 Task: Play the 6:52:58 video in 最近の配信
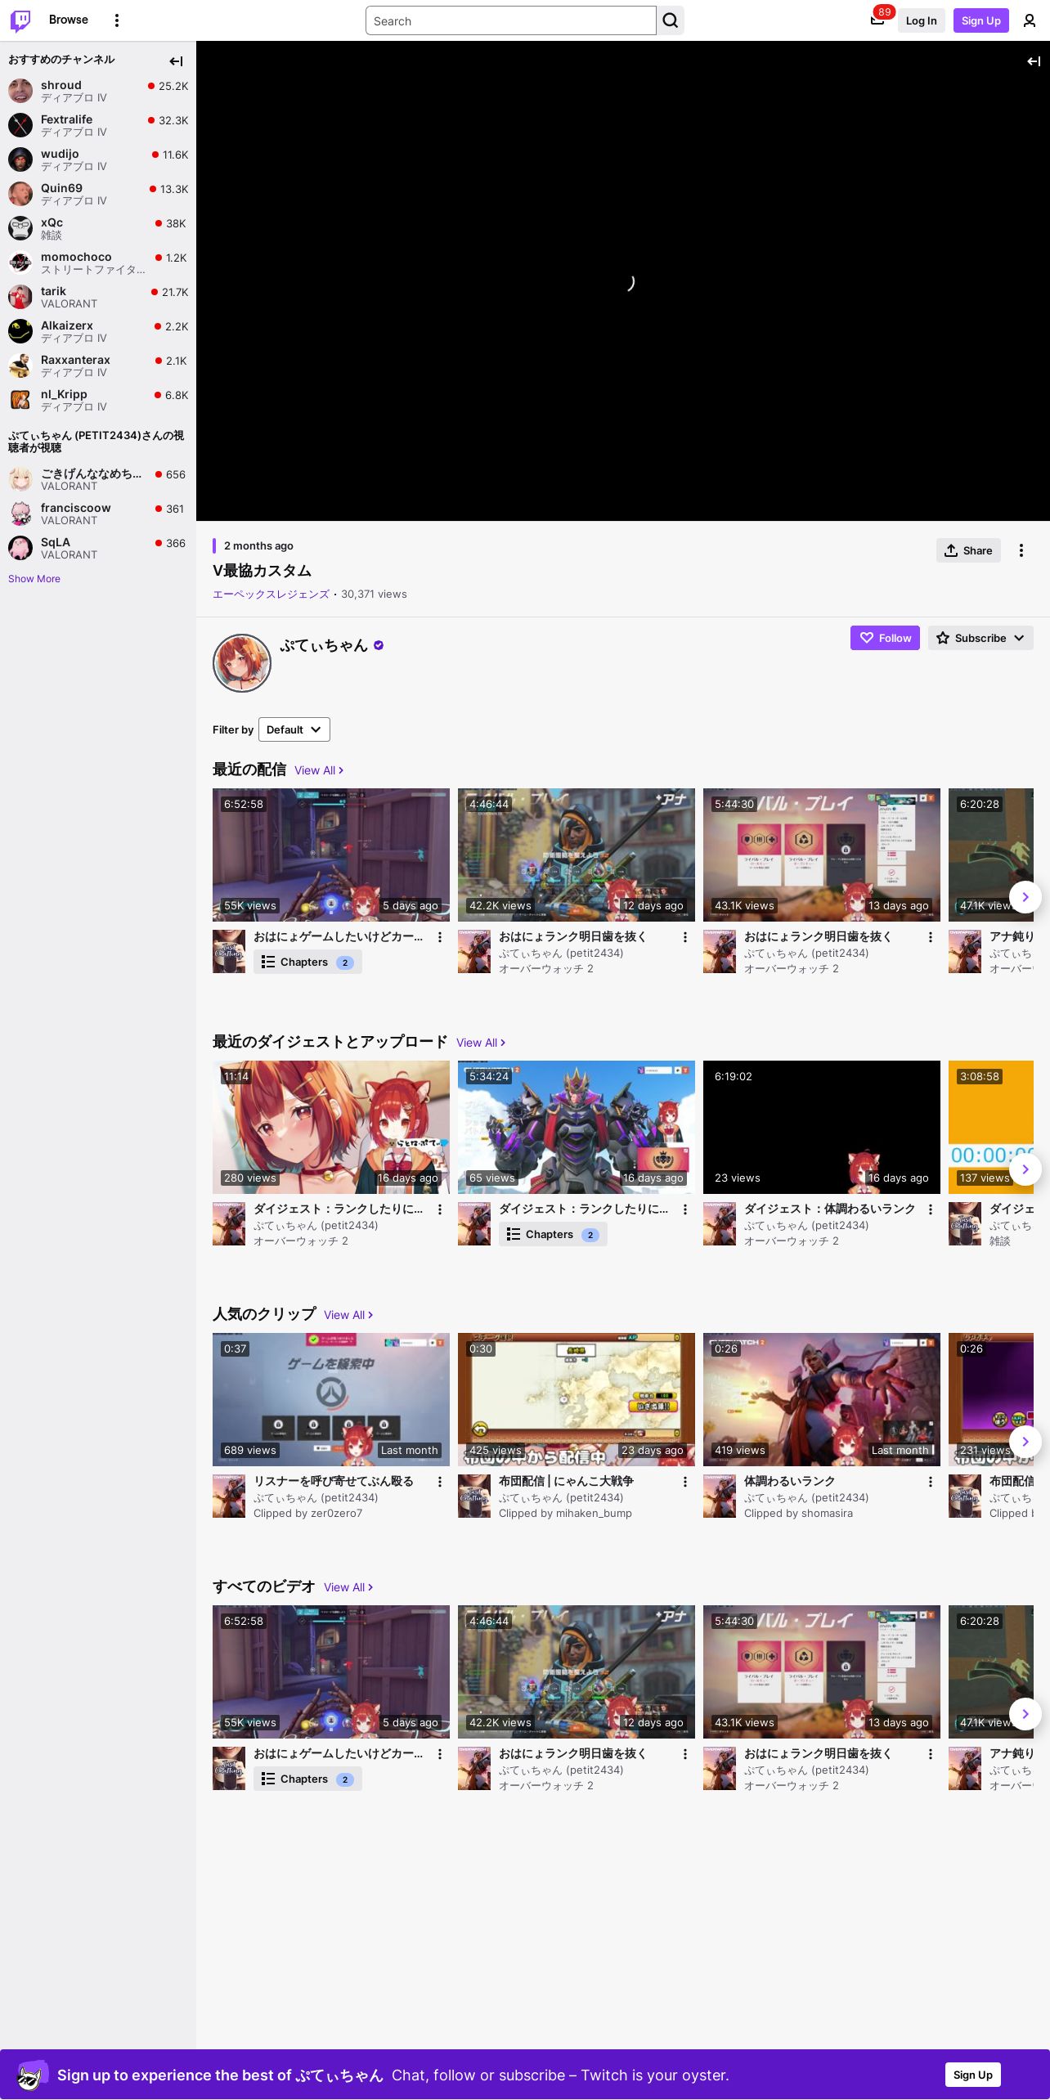click(x=331, y=855)
